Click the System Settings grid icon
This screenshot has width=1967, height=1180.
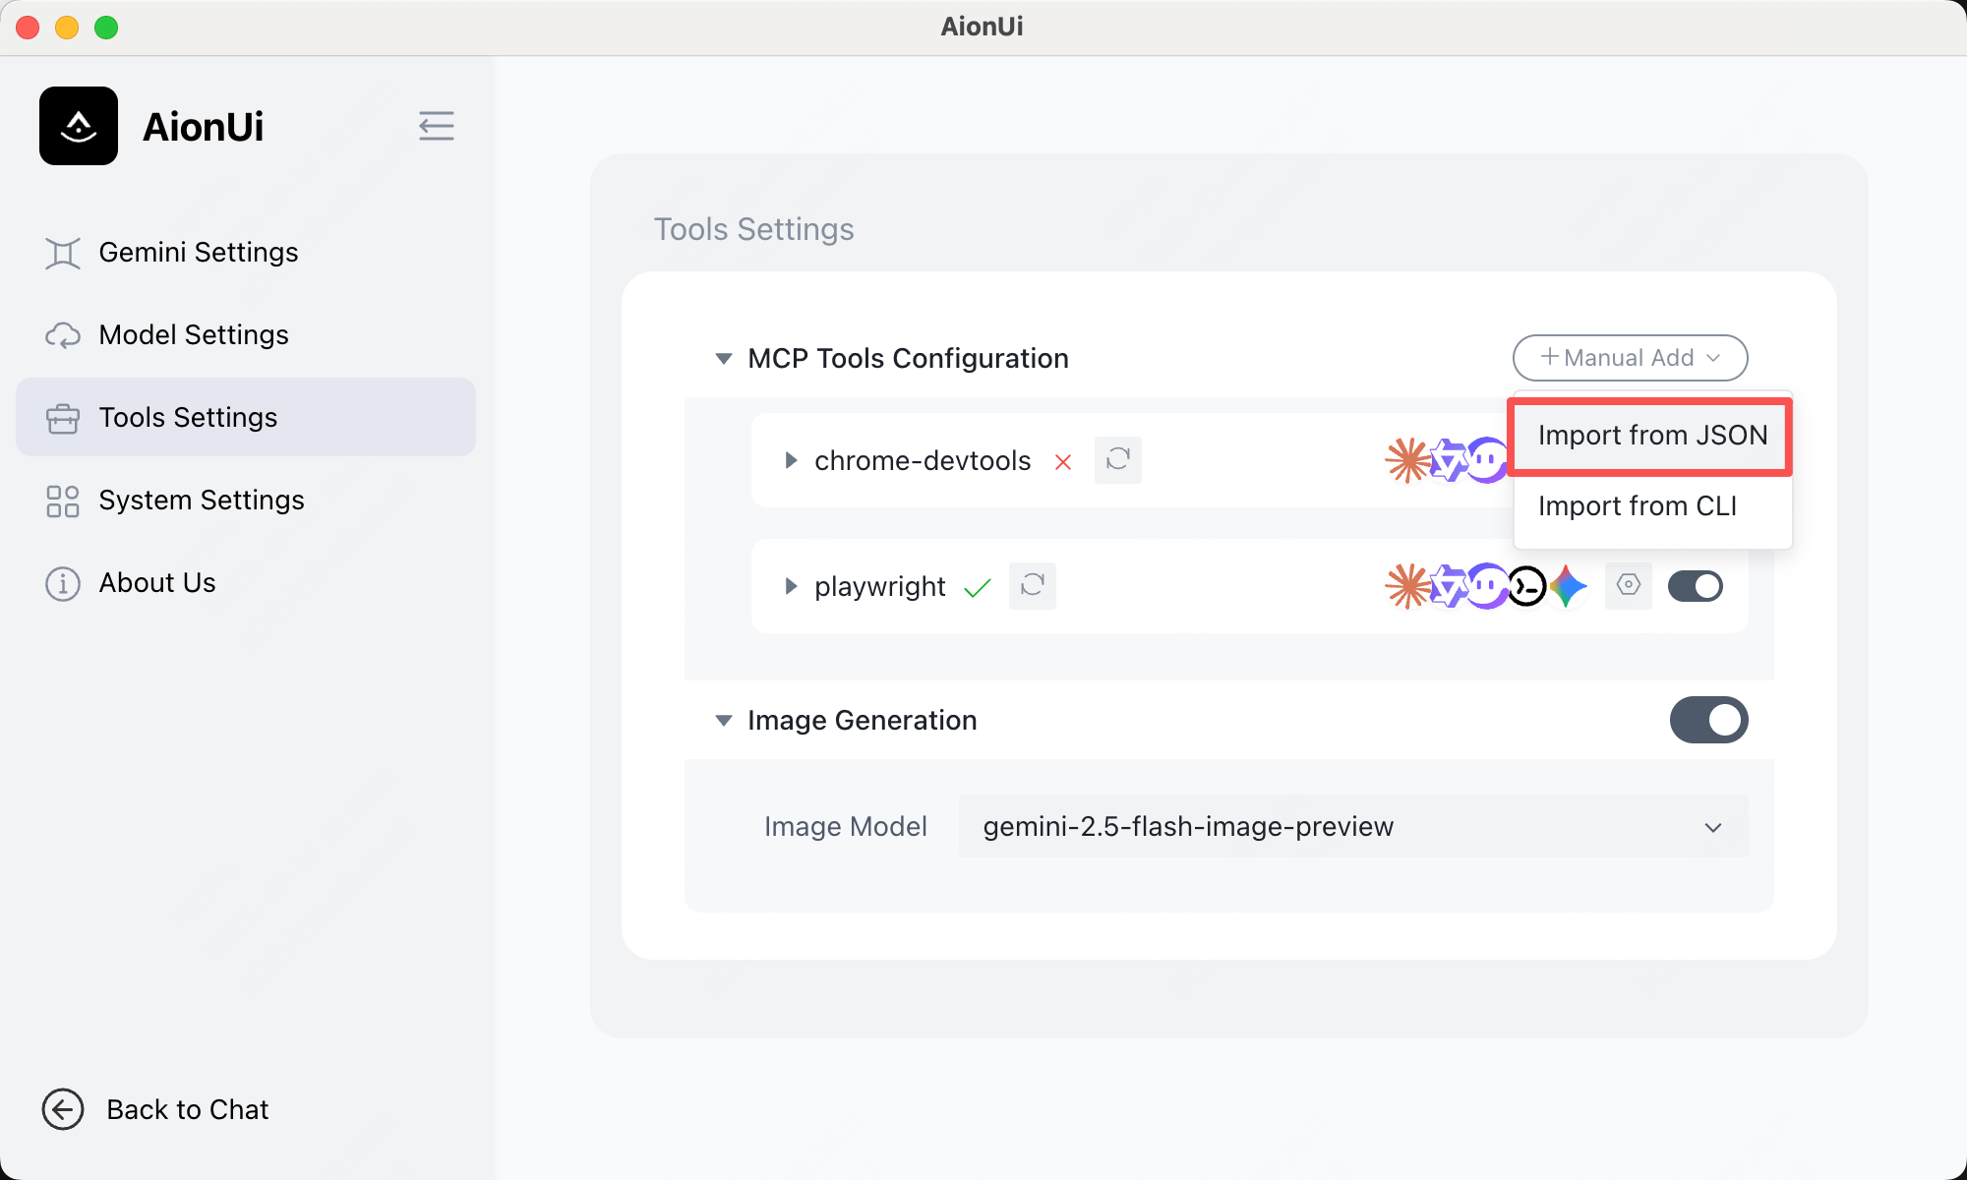click(x=63, y=501)
